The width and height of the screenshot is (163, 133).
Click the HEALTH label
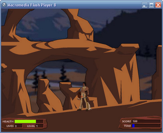(x=8, y=122)
